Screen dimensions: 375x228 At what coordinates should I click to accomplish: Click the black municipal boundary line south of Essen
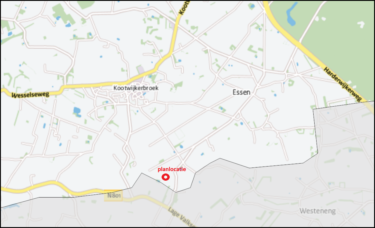(275, 165)
